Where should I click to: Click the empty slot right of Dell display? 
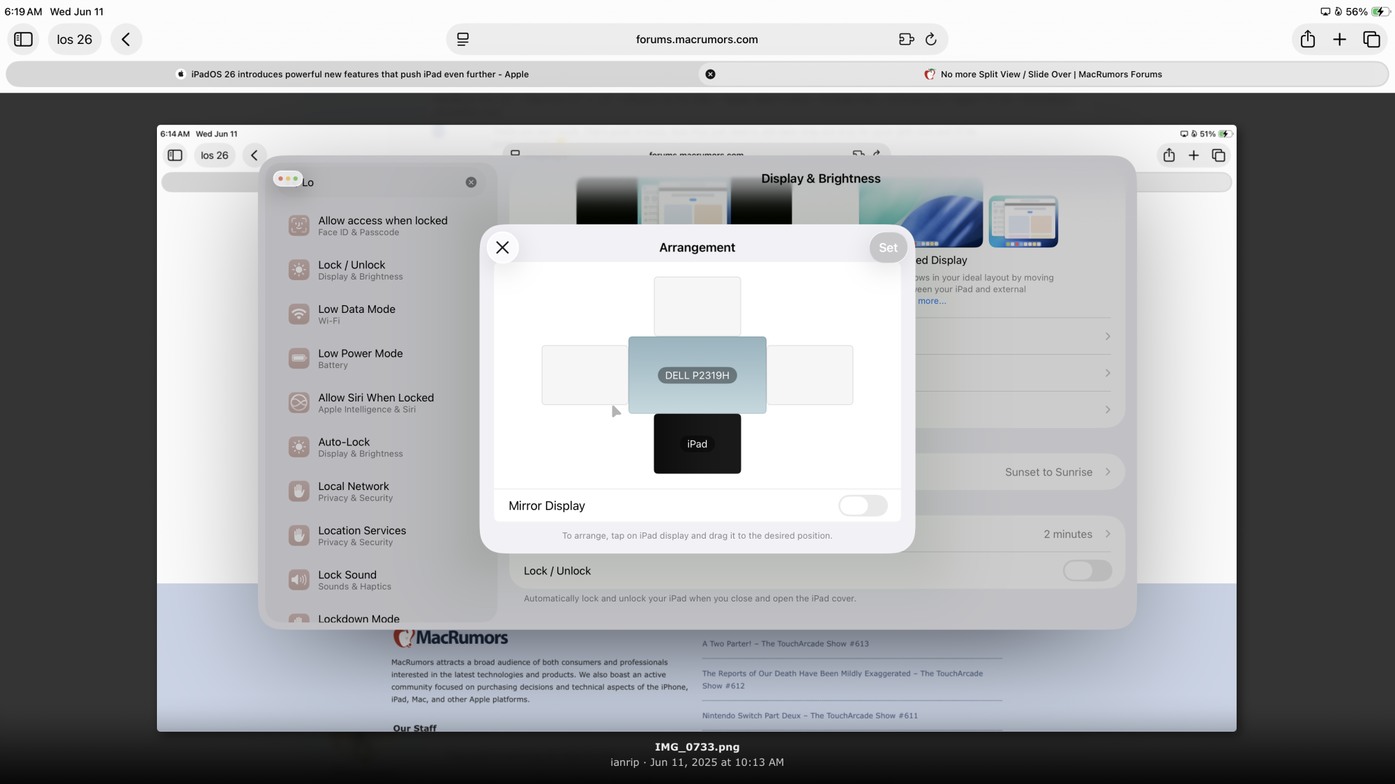810,375
